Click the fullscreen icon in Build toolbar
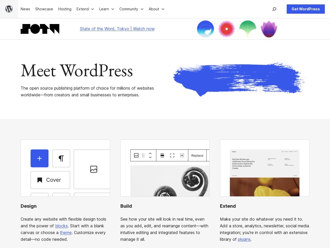The image size is (330, 248). pyautogui.click(x=172, y=155)
